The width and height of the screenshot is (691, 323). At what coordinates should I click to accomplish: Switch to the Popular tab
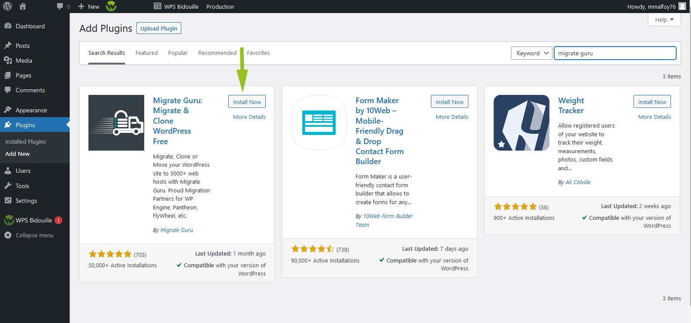(x=178, y=53)
